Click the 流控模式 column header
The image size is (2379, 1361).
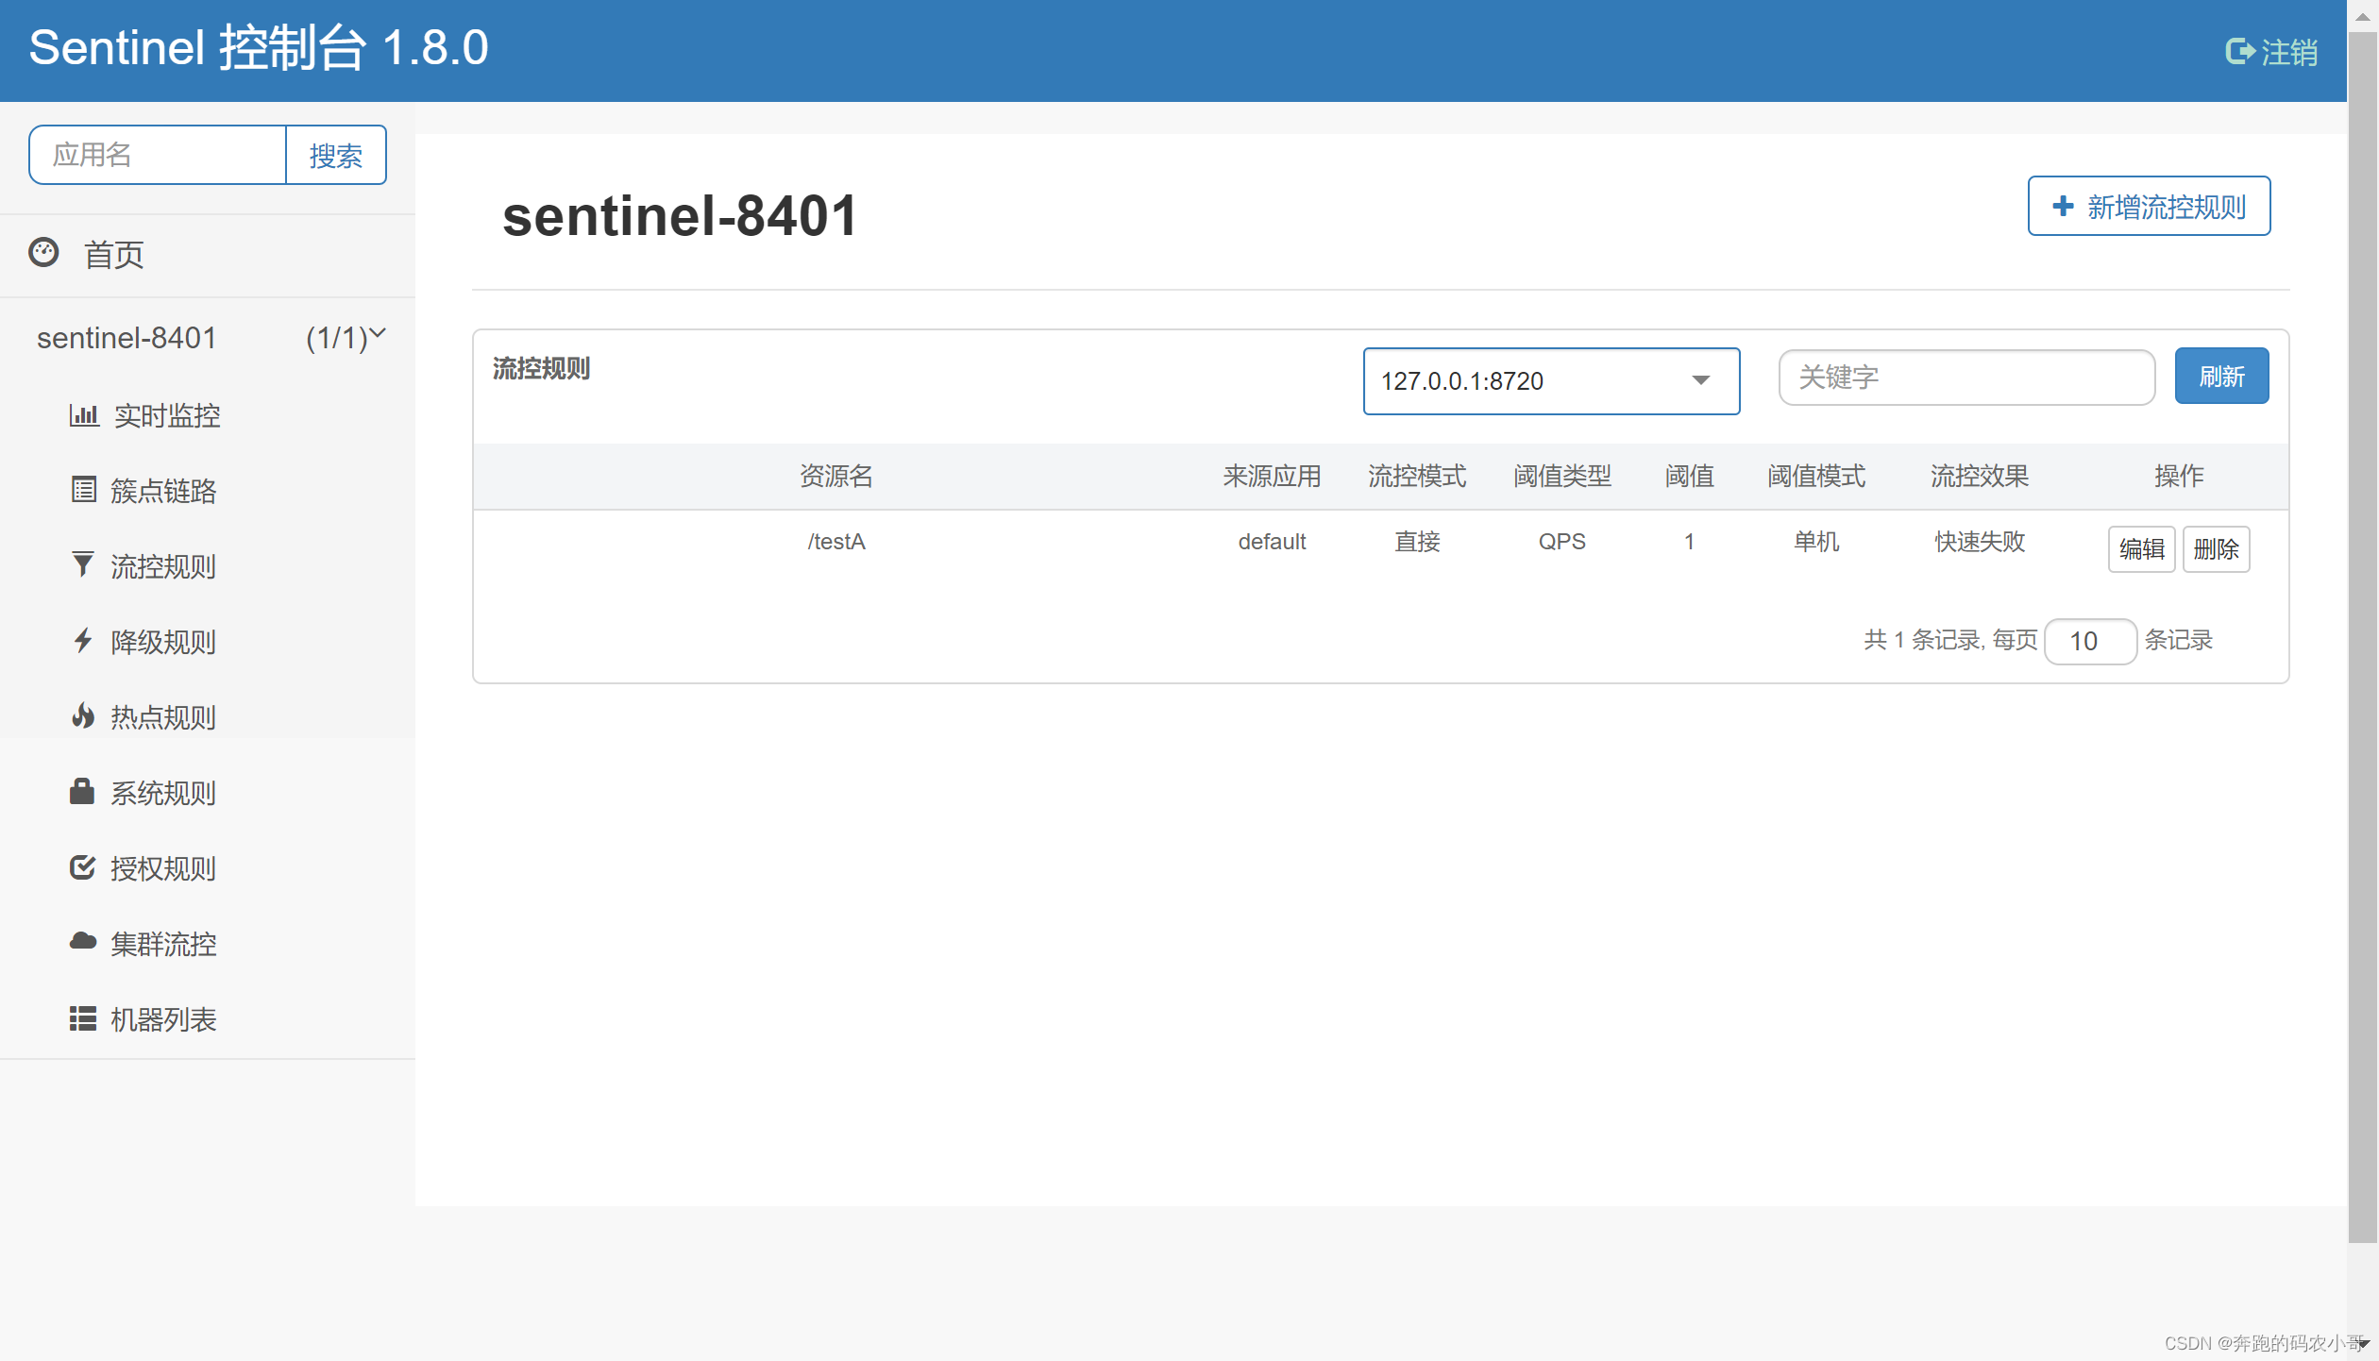tap(1417, 476)
